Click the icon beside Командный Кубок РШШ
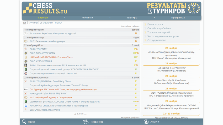The image size is (223, 125). point(26,94)
